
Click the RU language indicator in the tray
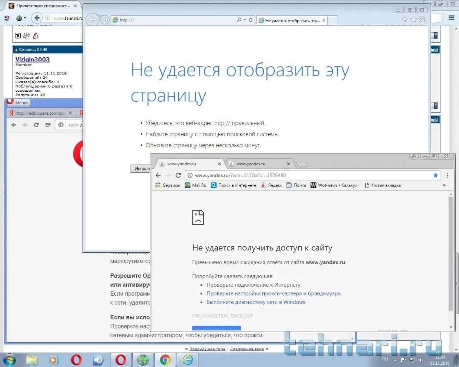point(385,359)
